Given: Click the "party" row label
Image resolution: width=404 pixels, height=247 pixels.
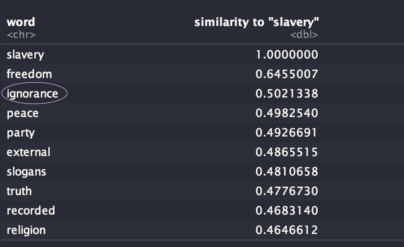Looking at the screenshot, I should coord(21,133).
